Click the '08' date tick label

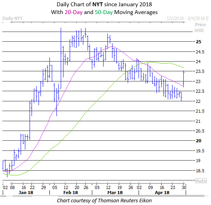coord(12,187)
